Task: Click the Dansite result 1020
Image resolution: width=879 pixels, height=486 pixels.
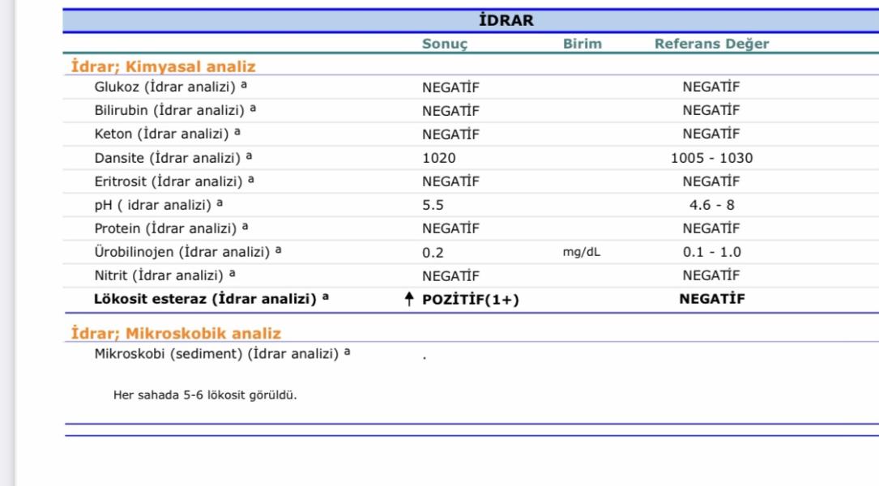Action: 438,158
